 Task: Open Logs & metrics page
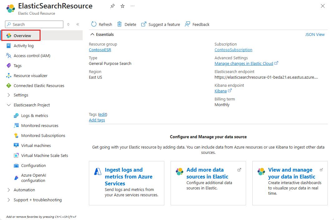34,116
